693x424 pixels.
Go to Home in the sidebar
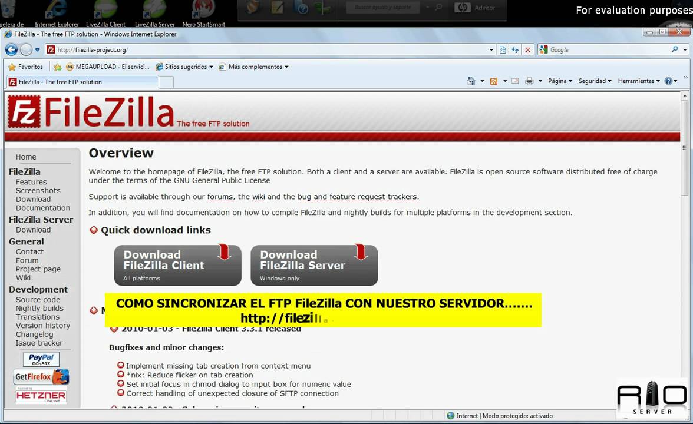[26, 157]
